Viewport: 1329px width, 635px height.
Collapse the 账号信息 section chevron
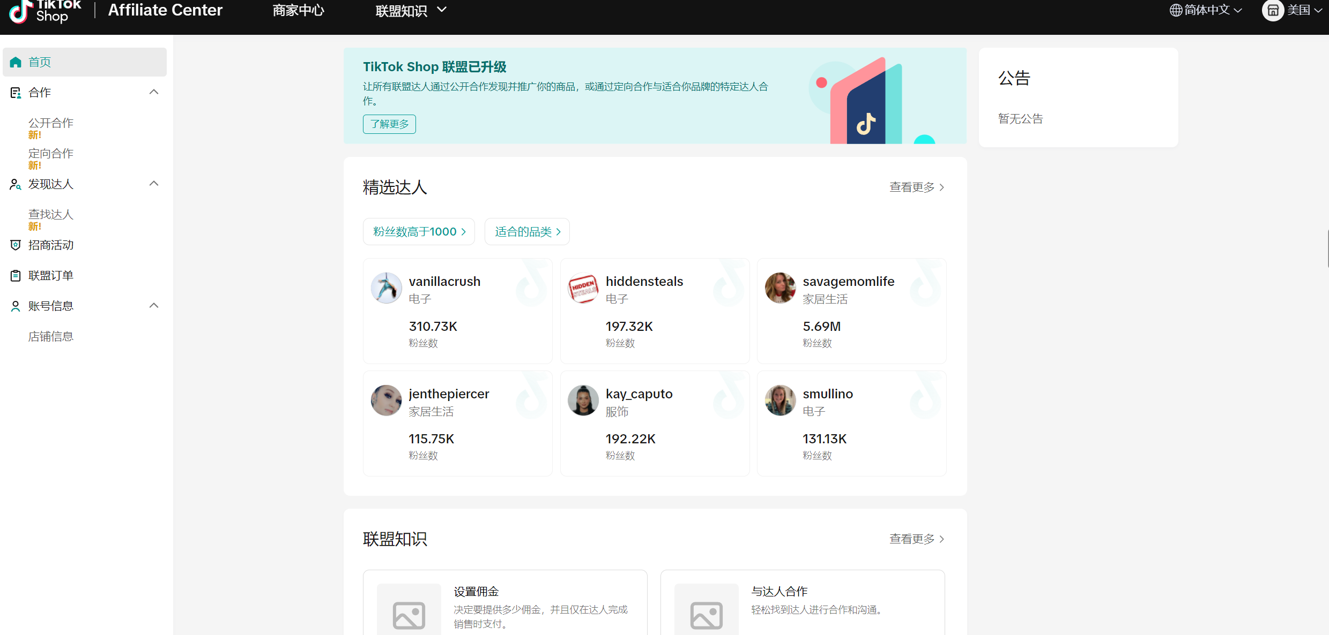[154, 306]
